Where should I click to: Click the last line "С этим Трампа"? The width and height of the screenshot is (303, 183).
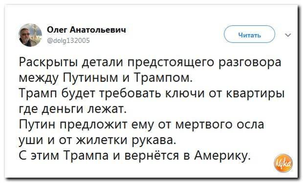(x=135, y=156)
